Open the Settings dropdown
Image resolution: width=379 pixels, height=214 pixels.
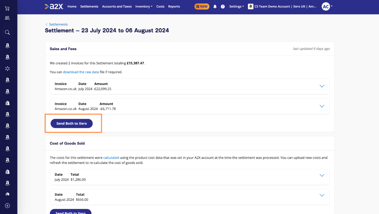tap(236, 6)
